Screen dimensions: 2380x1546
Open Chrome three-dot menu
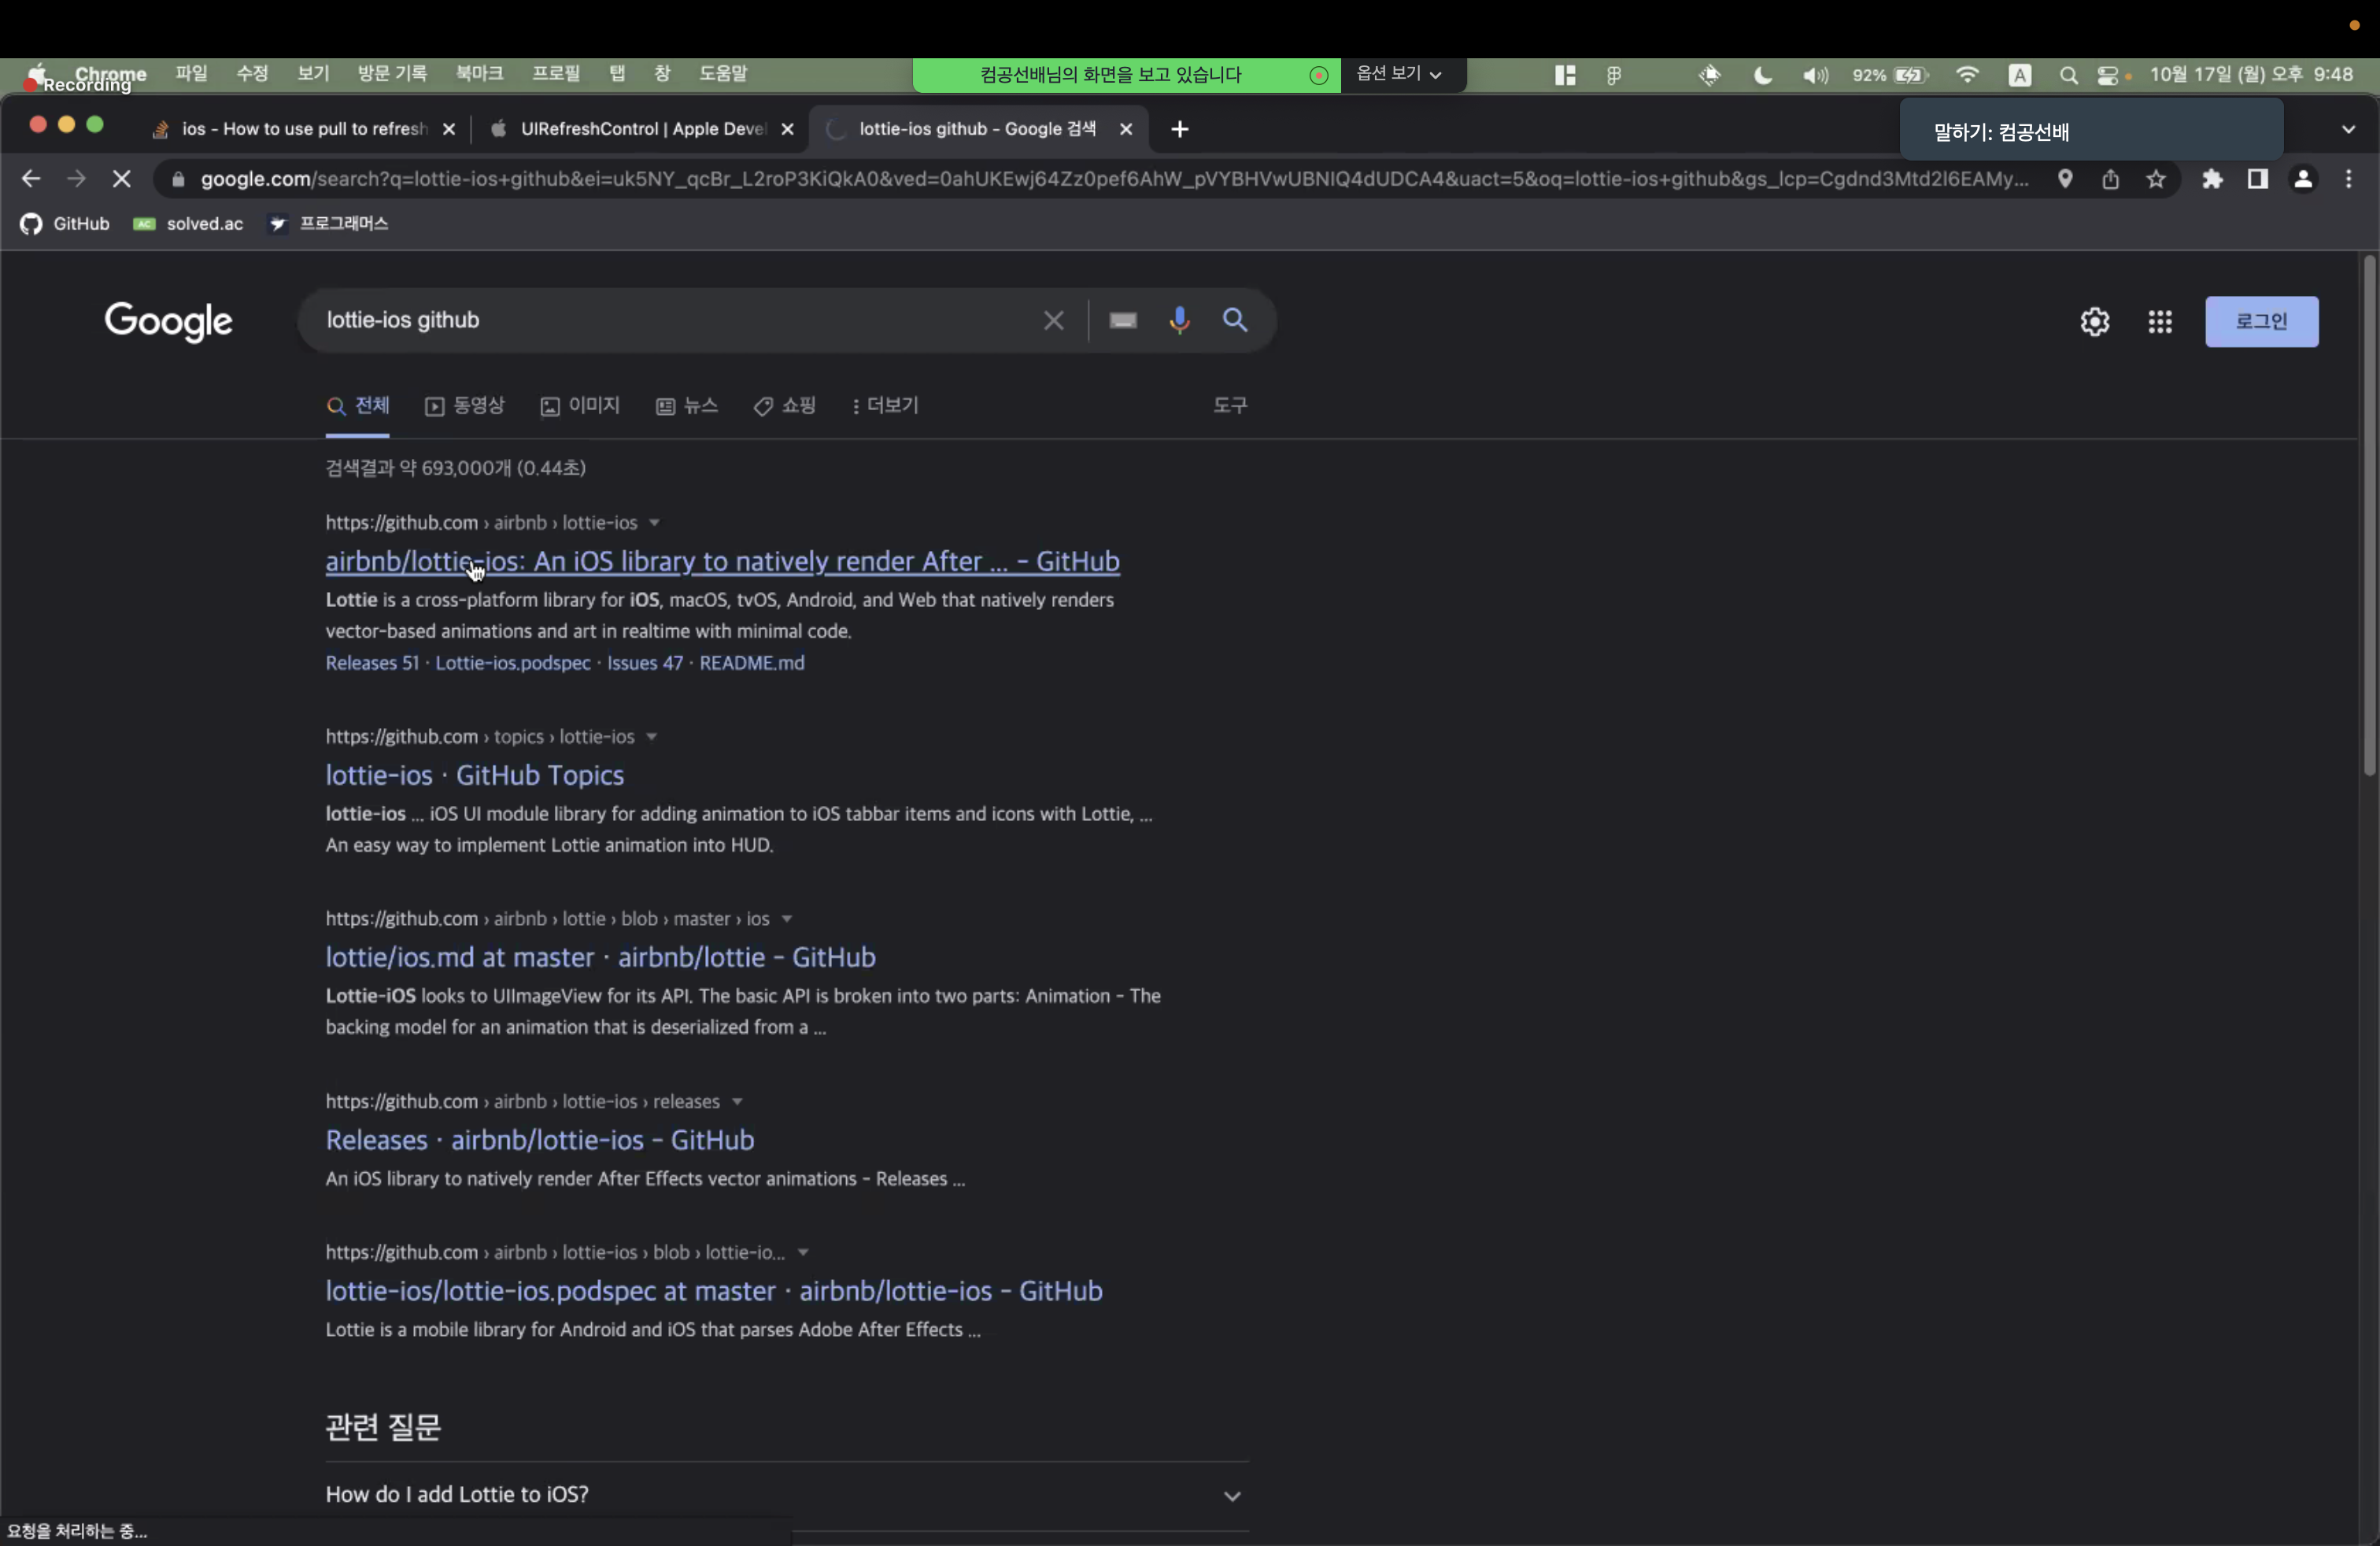point(2349,179)
